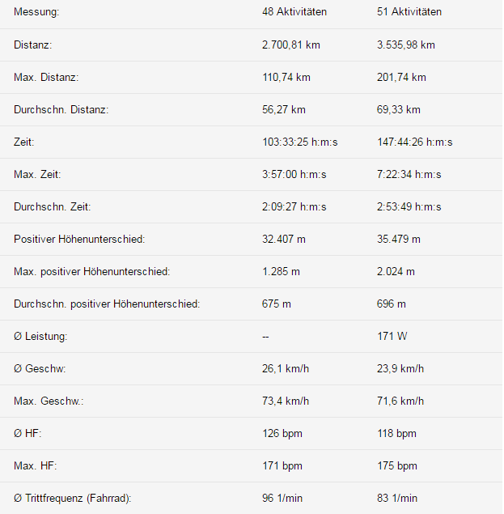Click the average heart rate 126 bpm
The image size is (504, 514).
282,434
